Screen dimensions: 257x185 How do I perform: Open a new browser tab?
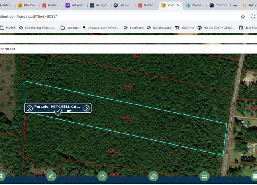[x=235, y=5]
